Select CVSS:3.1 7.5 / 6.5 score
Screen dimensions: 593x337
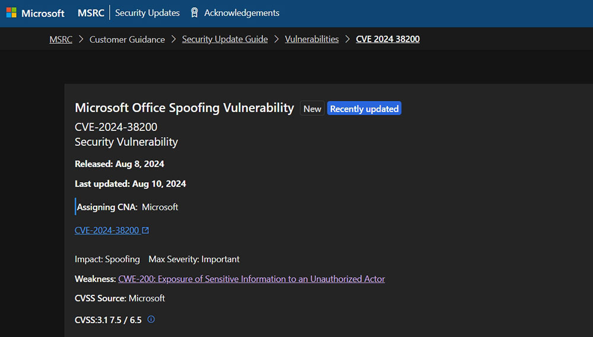pyautogui.click(x=108, y=320)
